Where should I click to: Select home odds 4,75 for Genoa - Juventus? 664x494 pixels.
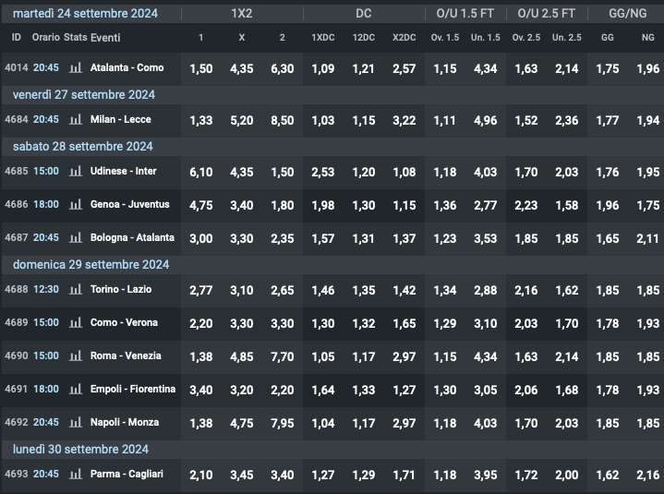[201, 205]
